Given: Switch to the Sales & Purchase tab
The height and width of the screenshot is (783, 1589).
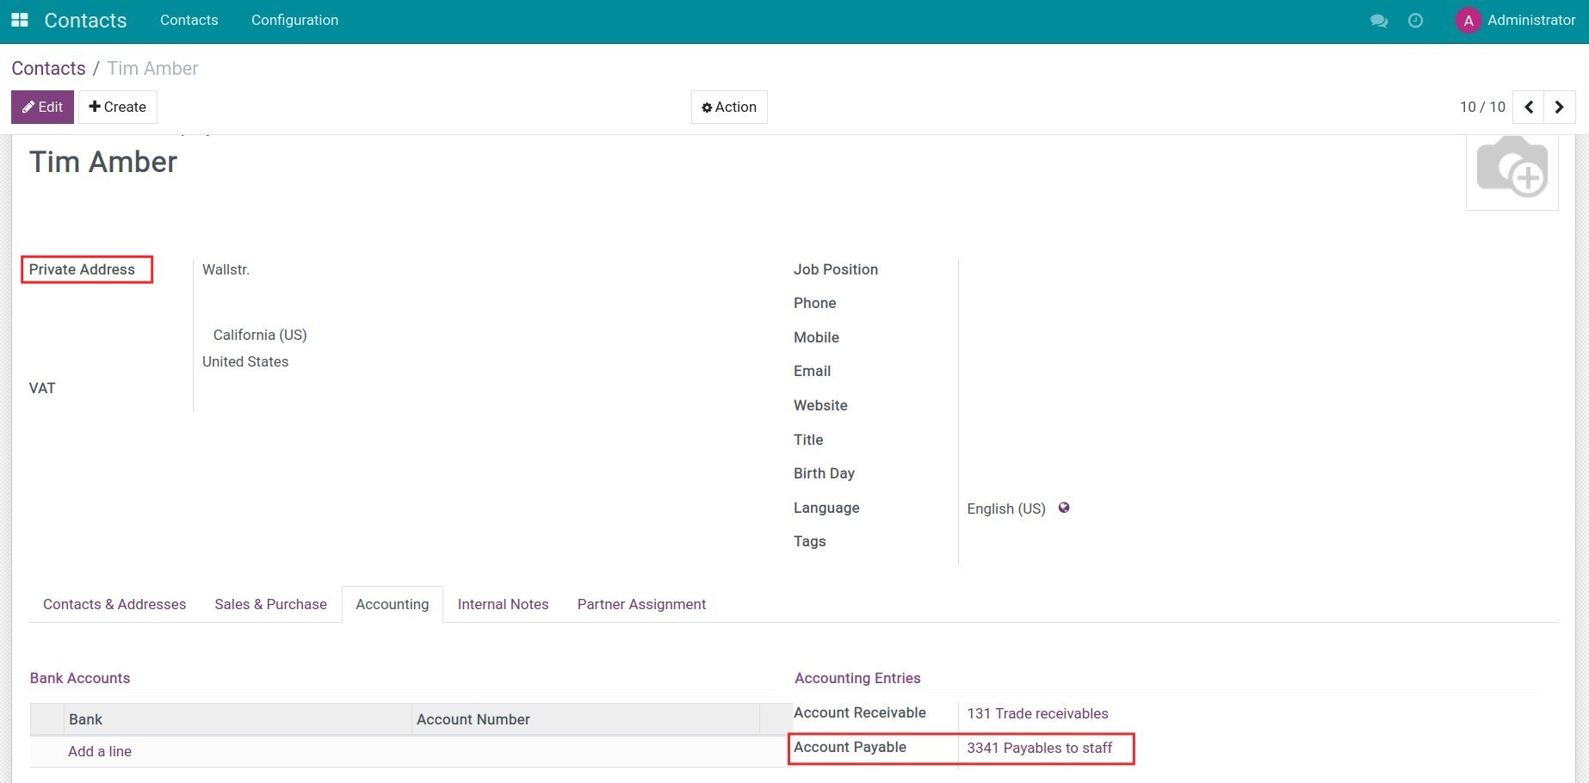Looking at the screenshot, I should coord(270,604).
